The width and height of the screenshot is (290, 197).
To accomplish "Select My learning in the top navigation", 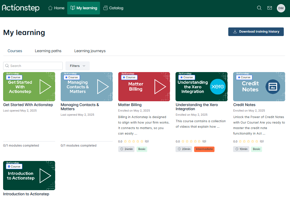I will point(83,8).
